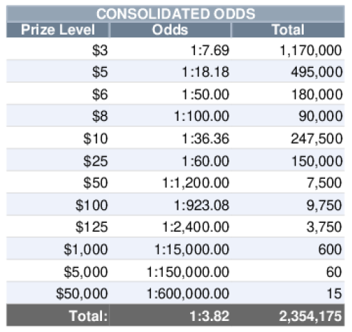
Task: Select the $8 prize level row
Action: pos(176,116)
